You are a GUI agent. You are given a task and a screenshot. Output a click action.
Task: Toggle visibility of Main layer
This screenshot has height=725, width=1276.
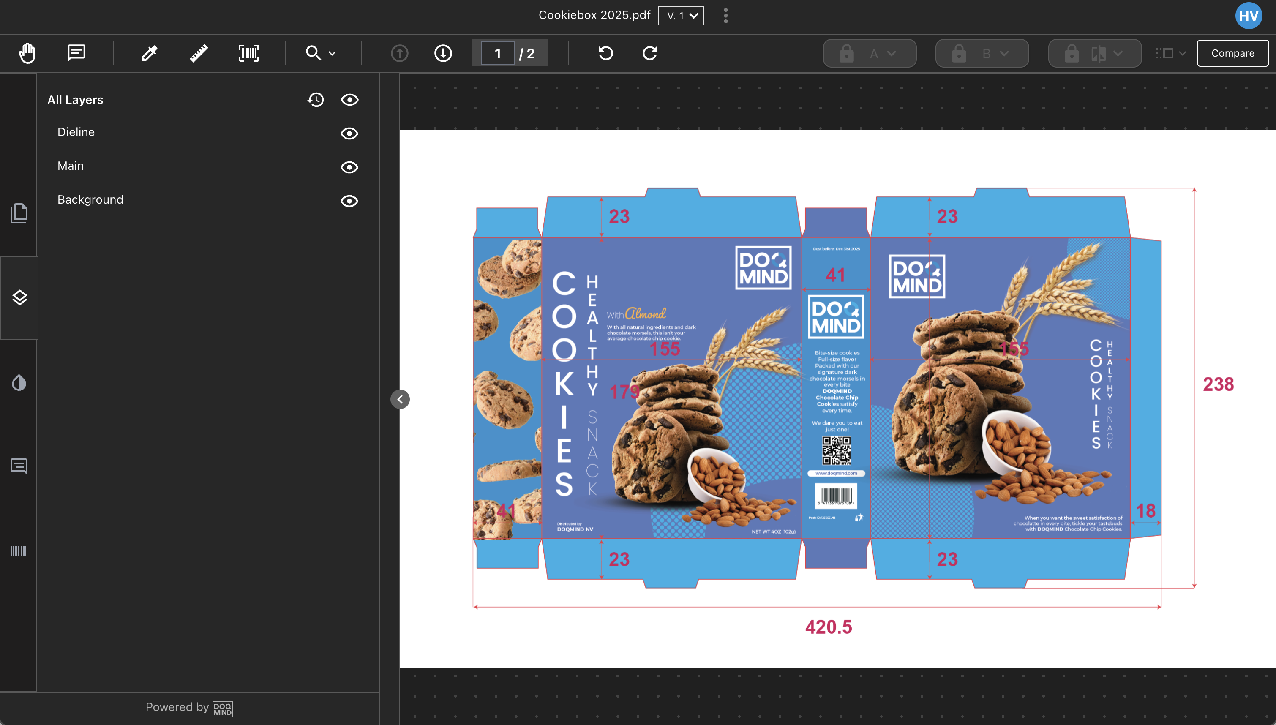click(x=349, y=167)
